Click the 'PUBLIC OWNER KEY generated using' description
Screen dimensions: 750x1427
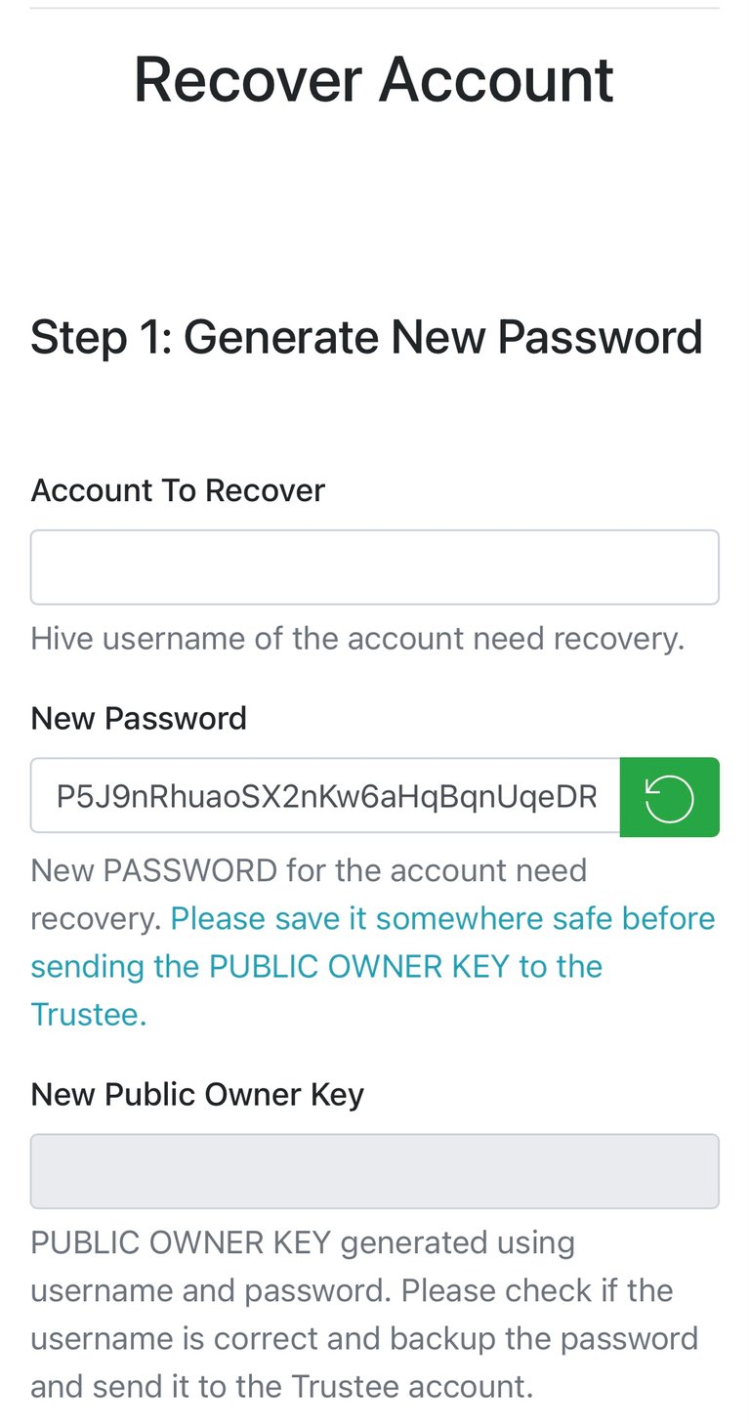[x=303, y=1243]
